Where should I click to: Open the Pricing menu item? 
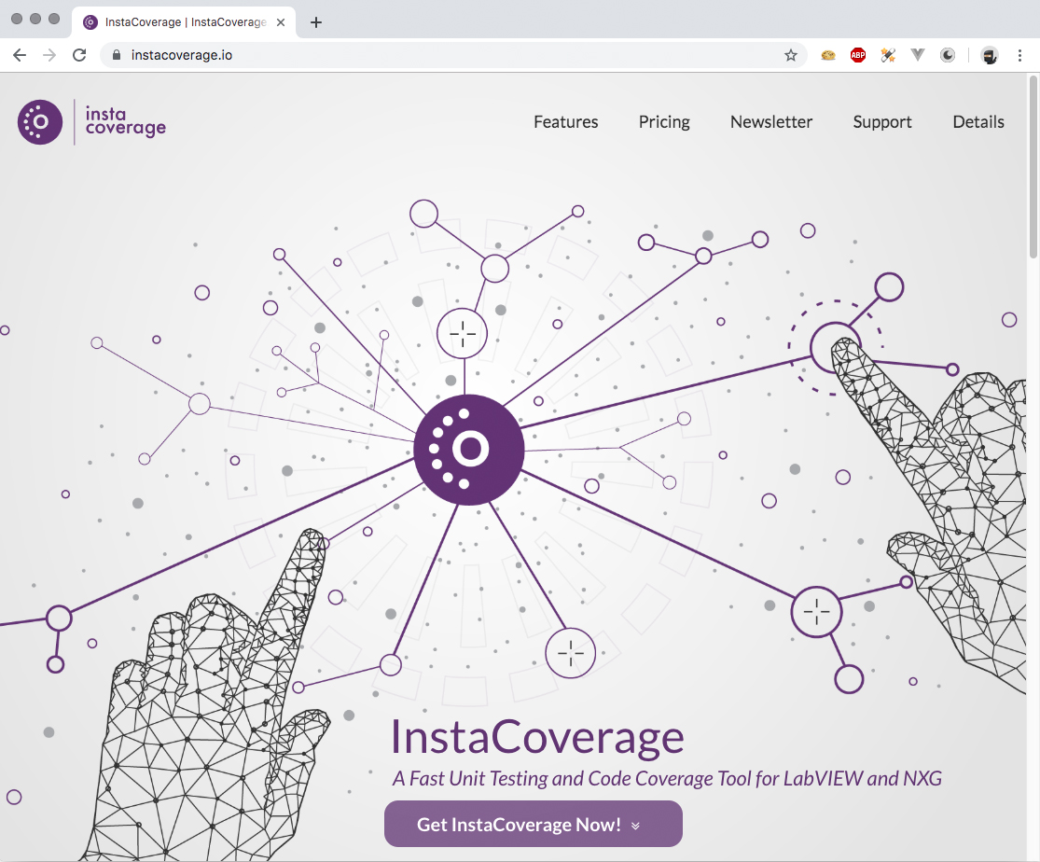(664, 122)
